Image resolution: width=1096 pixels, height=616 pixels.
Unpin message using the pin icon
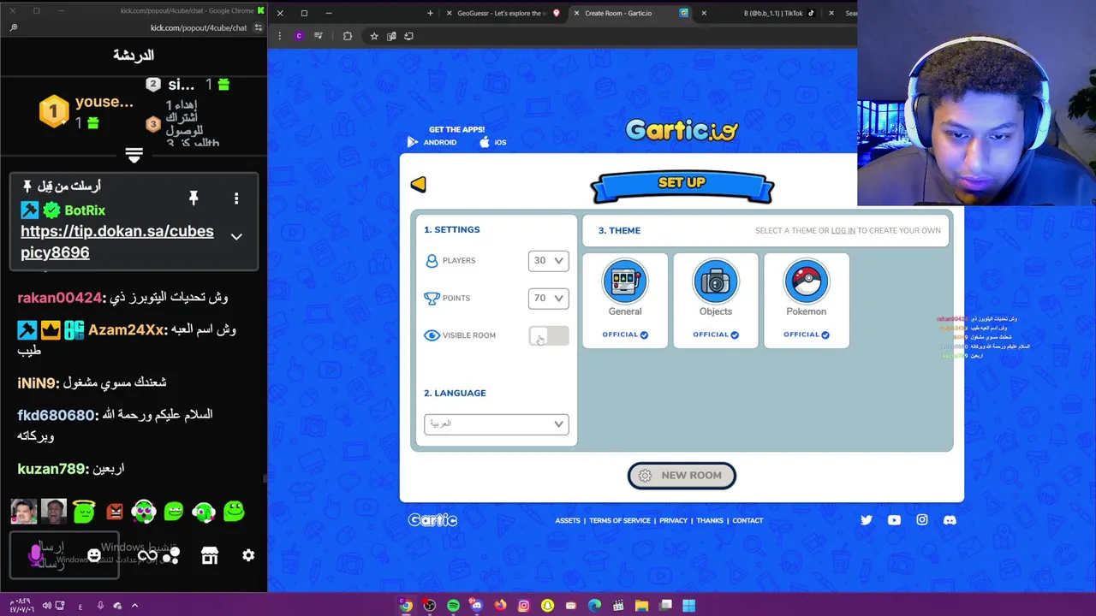(x=194, y=198)
